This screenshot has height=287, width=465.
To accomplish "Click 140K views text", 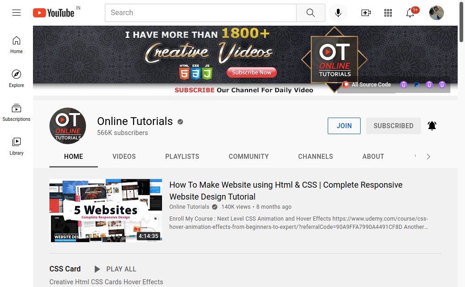I will click(x=236, y=206).
